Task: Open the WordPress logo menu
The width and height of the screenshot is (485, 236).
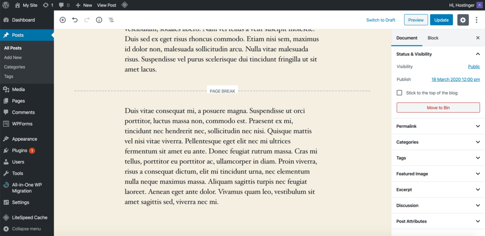Action: click(6, 5)
